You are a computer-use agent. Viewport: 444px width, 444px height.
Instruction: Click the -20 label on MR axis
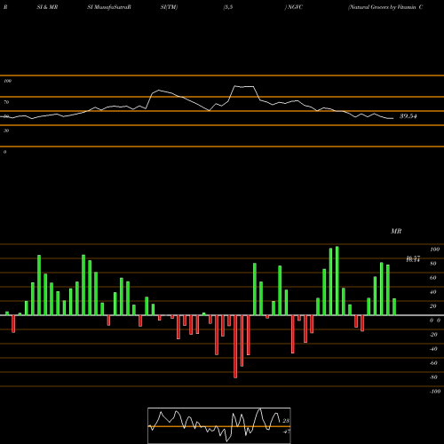[x=433, y=335]
